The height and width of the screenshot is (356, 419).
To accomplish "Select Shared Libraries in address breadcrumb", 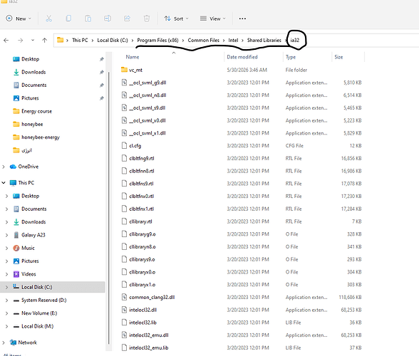I will [x=264, y=41].
